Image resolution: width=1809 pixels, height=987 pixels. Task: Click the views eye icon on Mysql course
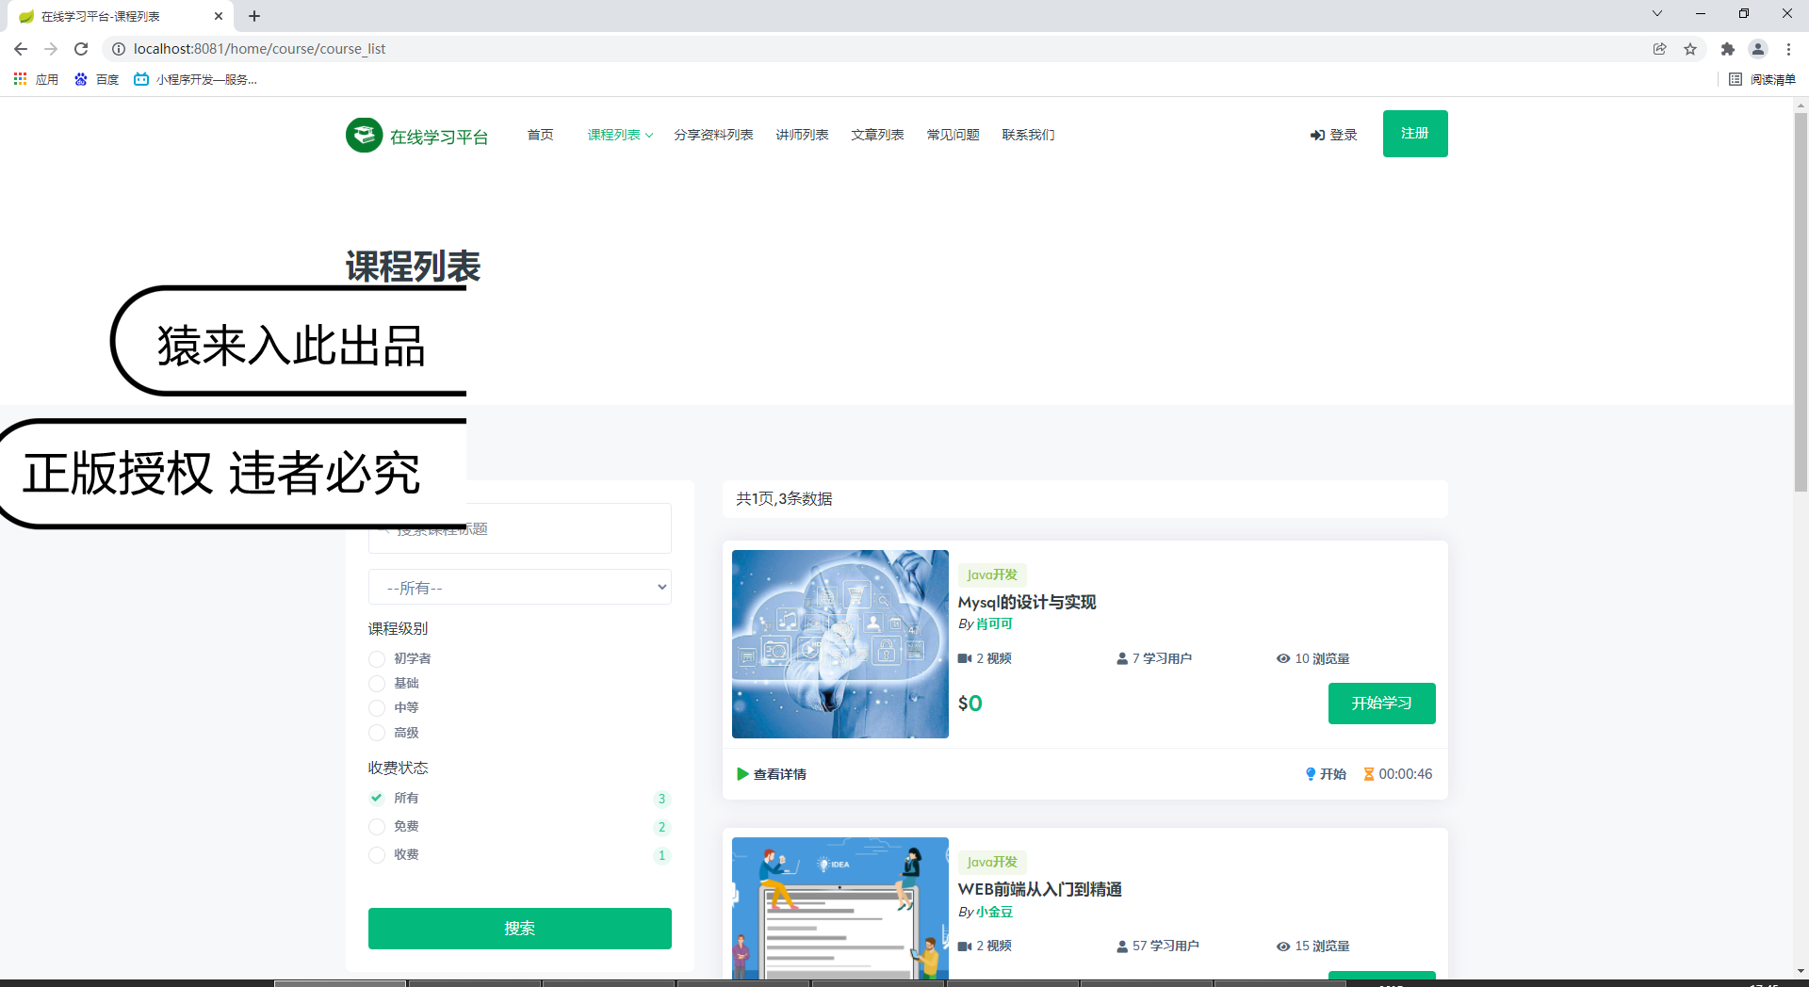tap(1283, 659)
